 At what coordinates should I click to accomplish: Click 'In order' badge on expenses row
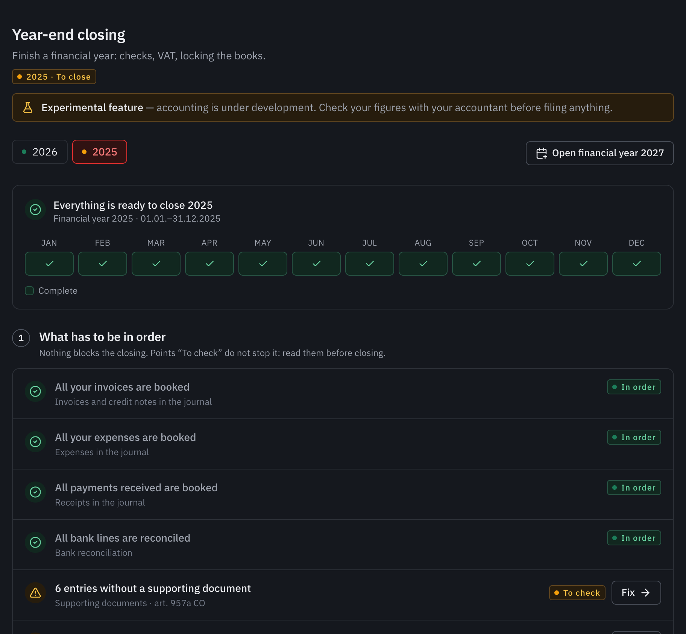[x=634, y=437]
